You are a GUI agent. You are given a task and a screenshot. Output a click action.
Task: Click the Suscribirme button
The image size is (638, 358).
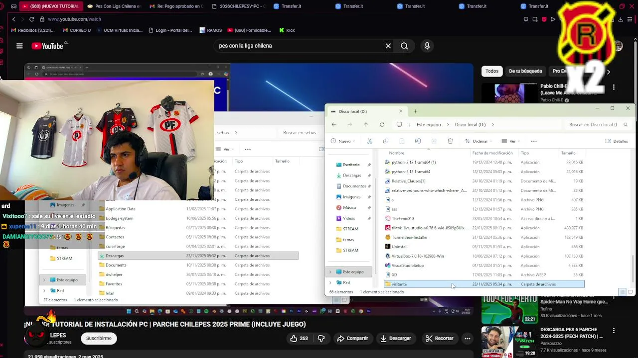coord(99,338)
